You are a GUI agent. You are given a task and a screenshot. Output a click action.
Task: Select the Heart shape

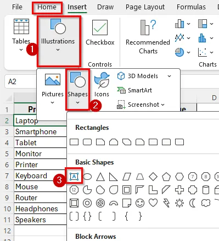tap(153, 203)
